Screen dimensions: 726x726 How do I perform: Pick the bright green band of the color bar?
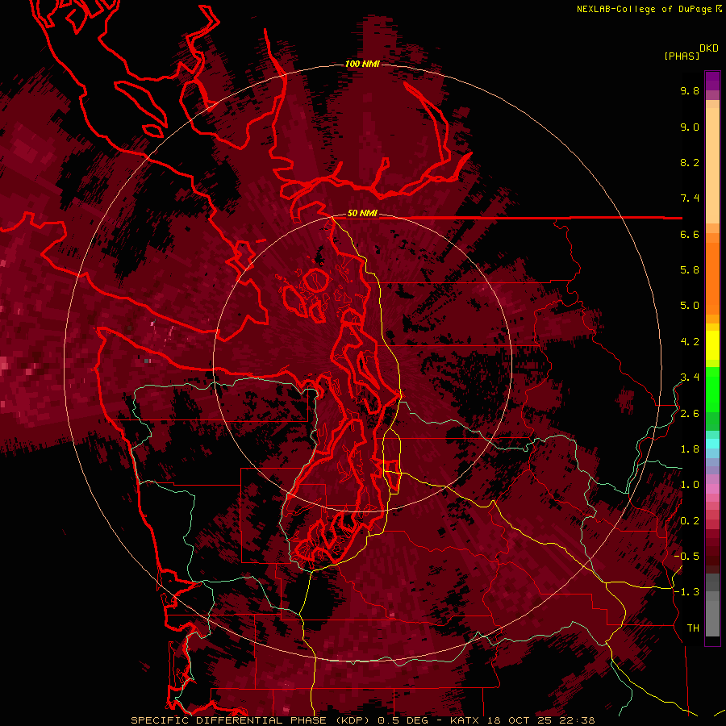[x=712, y=389]
